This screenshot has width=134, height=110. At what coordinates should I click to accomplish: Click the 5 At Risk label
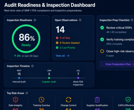pyautogui.click(x=65, y=38)
